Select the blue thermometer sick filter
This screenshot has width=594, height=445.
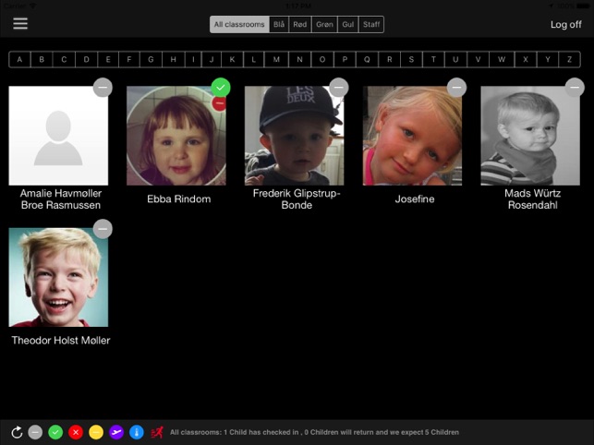[137, 432]
